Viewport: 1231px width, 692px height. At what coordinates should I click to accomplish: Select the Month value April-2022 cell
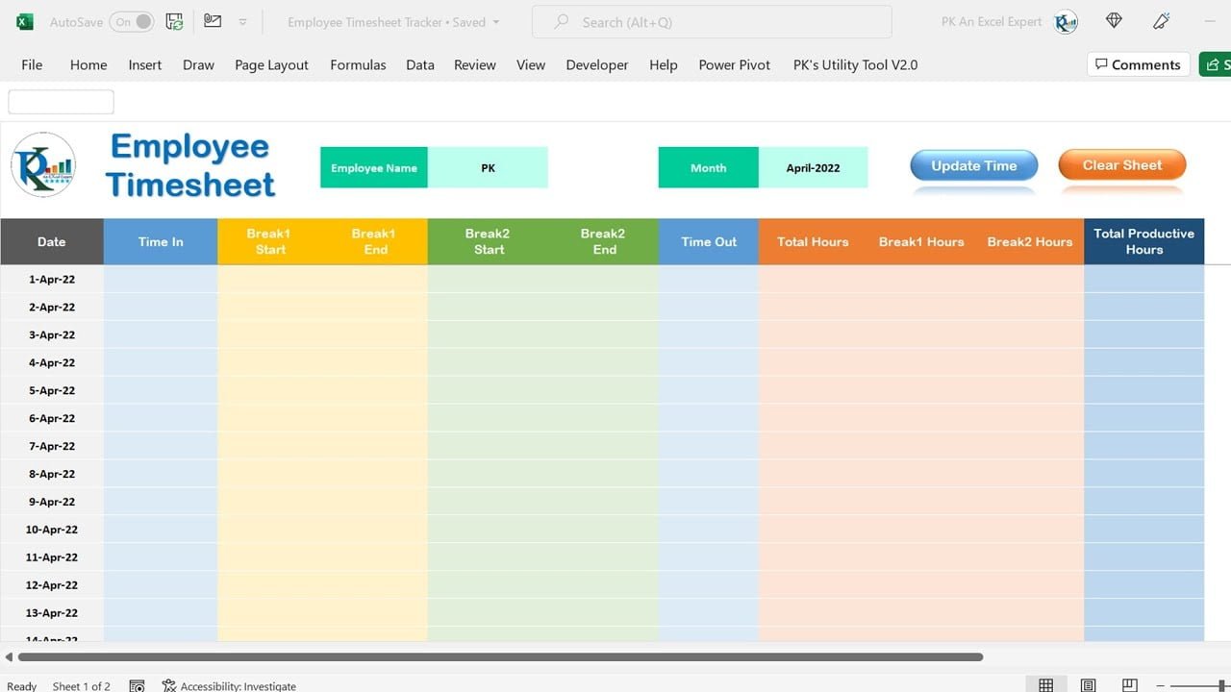pos(813,167)
